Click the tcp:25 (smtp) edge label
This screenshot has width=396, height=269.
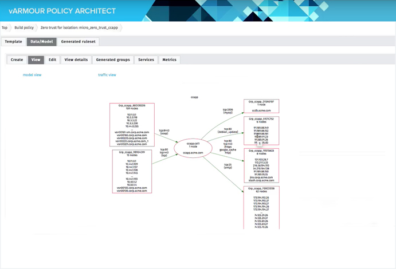(x=228, y=166)
